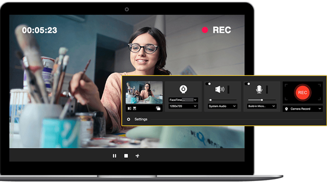Viewport: 327px width, 183px height.
Task: Open the Settings gear icon
Action: point(128,119)
